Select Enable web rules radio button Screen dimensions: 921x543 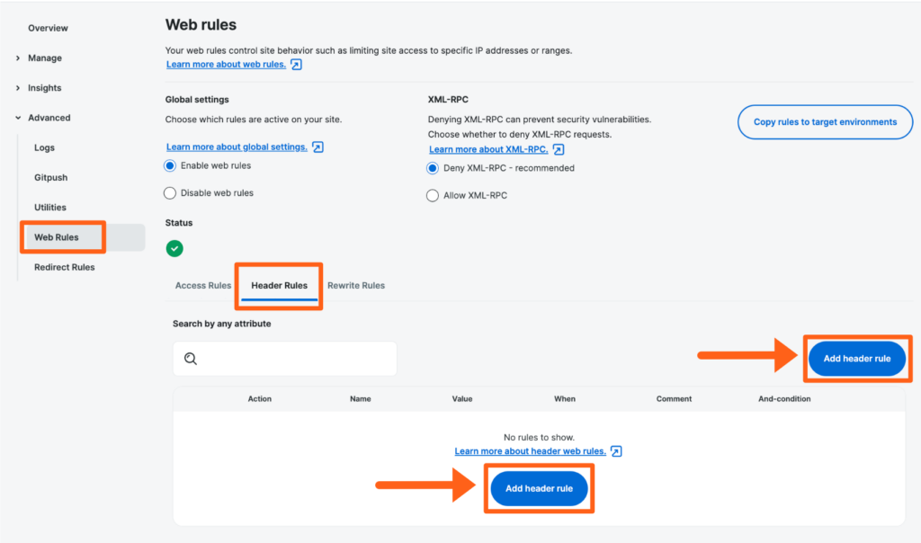(170, 166)
